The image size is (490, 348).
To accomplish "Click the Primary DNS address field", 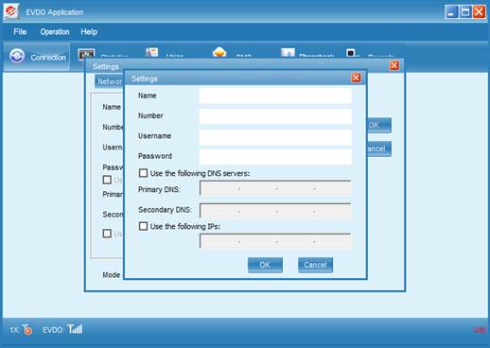I will click(x=275, y=188).
